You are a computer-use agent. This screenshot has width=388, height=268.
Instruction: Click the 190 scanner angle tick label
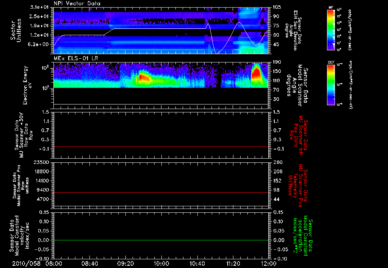tap(277, 62)
